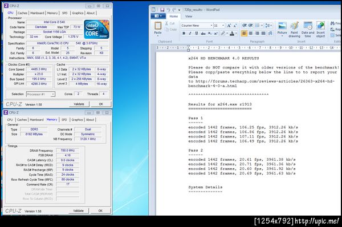Click Validate in the top CPU-Z window
342x227 pixels.
(79, 104)
